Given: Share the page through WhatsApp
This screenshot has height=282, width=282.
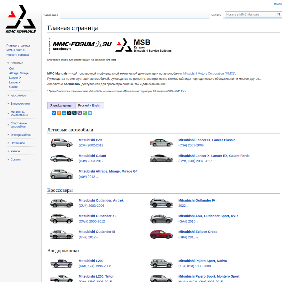Looking at the screenshot, I should (x=85, y=113).
